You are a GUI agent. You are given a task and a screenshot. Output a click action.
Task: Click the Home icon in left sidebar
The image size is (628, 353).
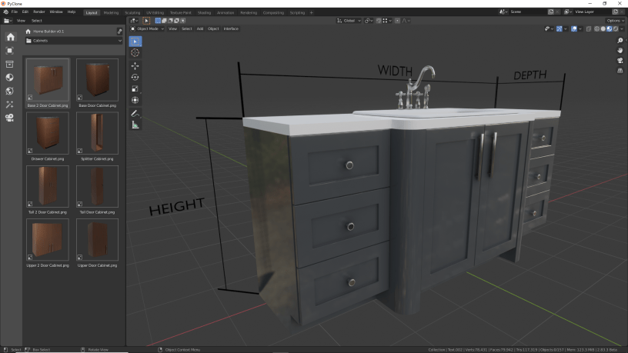click(x=10, y=37)
